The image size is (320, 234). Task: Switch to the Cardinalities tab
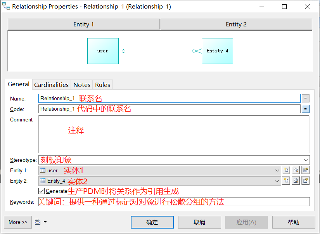51,85
